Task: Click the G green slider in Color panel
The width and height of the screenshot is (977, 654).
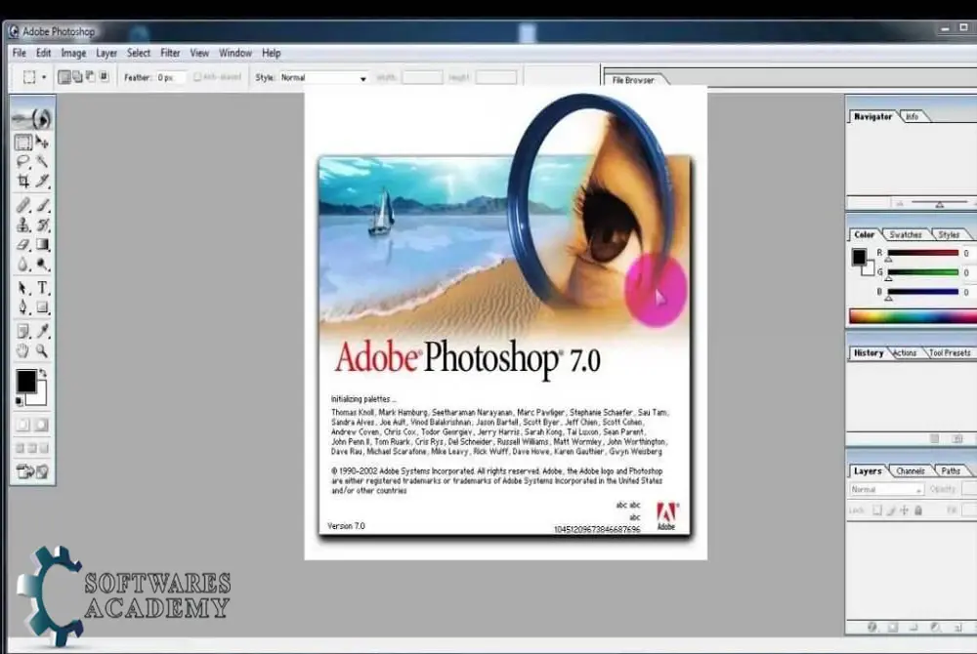Action: point(923,272)
